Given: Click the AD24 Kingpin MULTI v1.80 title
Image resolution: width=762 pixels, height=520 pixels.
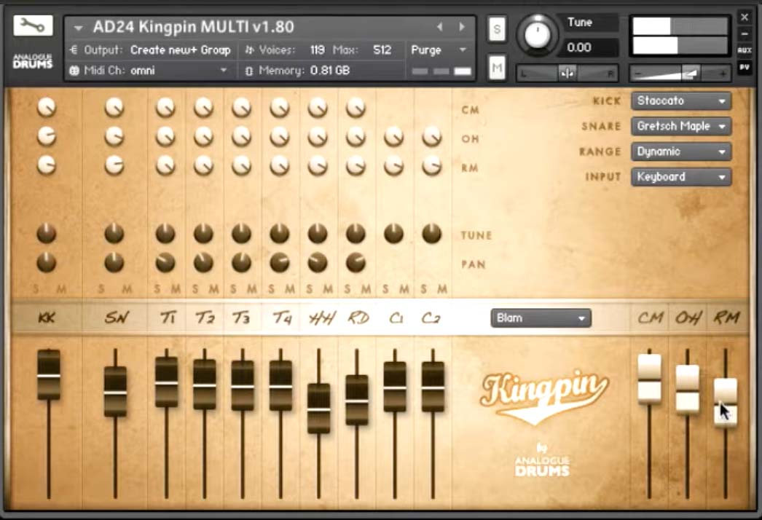Looking at the screenshot, I should point(194,27).
